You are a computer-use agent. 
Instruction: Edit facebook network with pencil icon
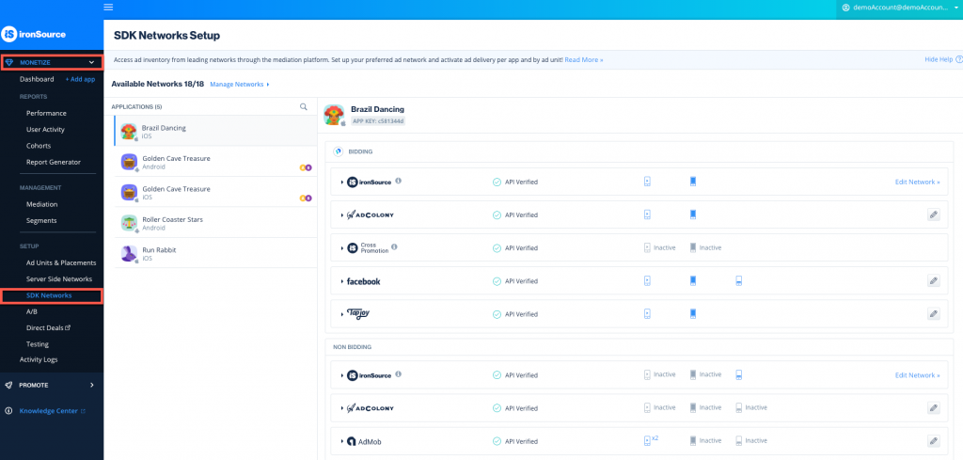934,280
